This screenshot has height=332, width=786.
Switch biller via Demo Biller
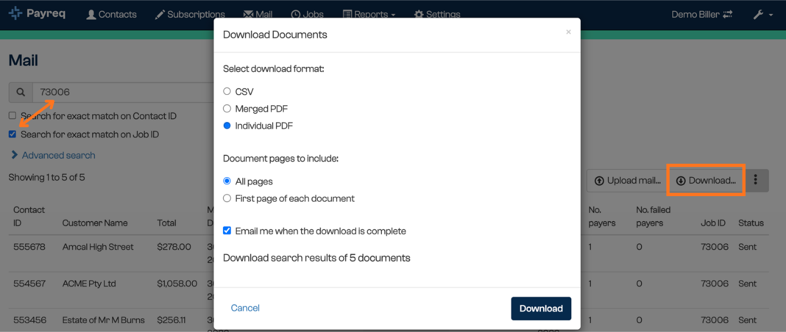tap(702, 14)
